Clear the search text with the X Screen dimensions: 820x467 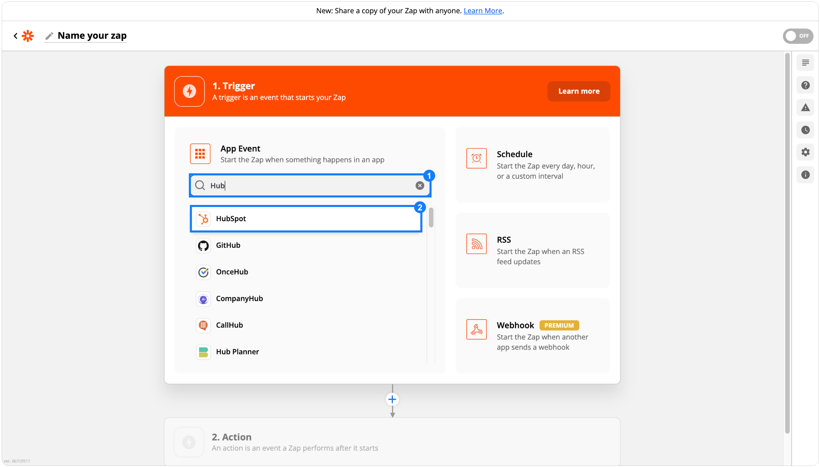coord(419,185)
